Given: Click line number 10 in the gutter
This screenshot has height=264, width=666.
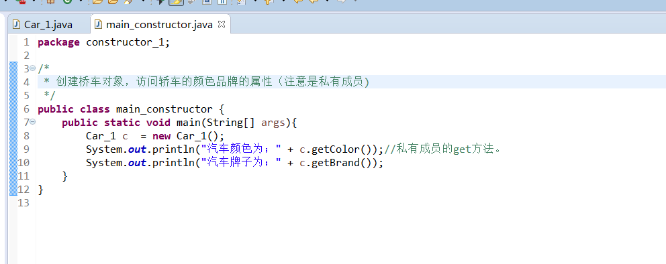Looking at the screenshot, I should point(23,163).
